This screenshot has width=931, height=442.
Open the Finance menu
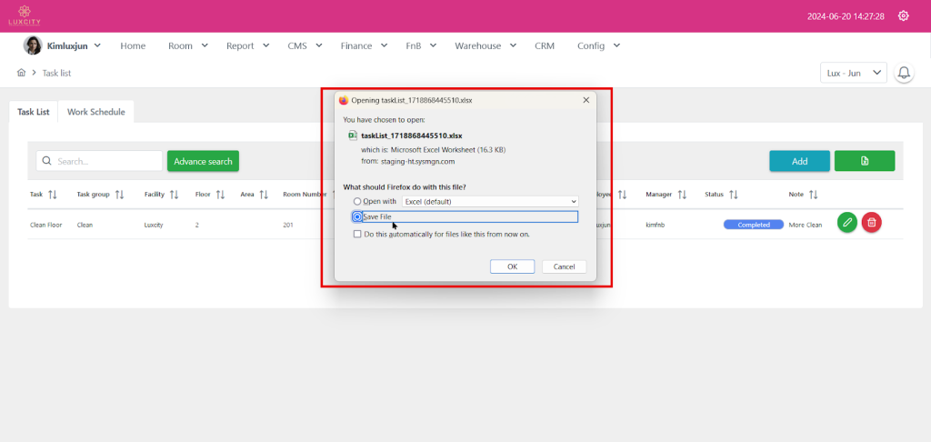[365, 45]
